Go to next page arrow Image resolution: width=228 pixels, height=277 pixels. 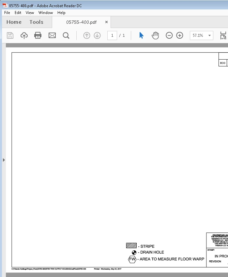(x=97, y=35)
